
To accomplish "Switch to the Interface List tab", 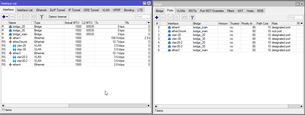I will tap(25, 10).
